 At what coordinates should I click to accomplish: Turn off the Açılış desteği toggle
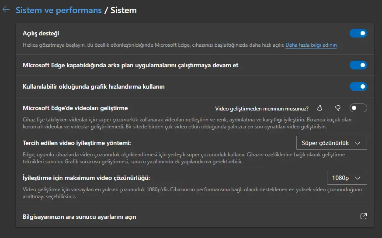358,33
